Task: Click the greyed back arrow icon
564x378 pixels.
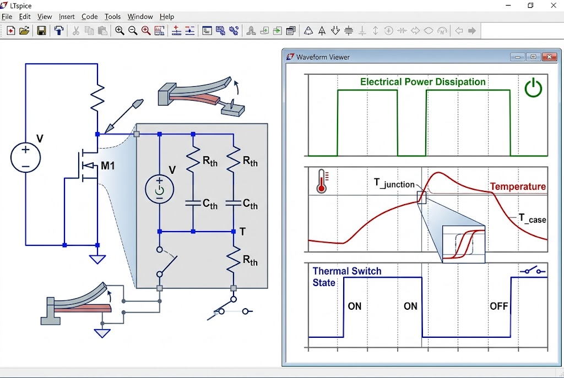Action: click(x=459, y=31)
